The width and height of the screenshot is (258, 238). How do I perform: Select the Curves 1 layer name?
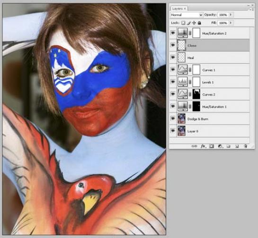tap(209, 70)
